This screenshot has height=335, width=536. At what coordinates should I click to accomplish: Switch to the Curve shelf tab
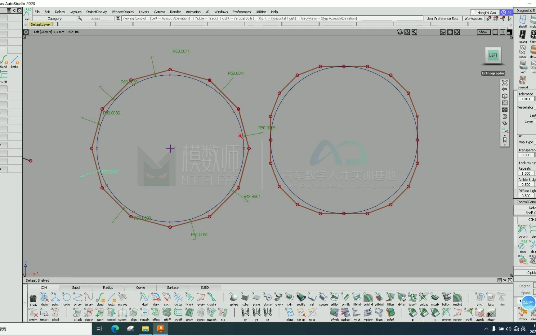pyautogui.click(x=141, y=288)
